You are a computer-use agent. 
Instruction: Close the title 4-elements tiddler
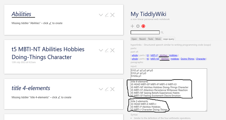pyautogui.click(x=112, y=89)
